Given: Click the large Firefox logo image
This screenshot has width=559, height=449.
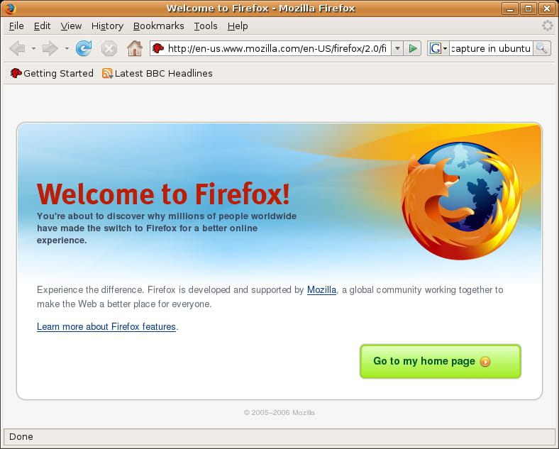Looking at the screenshot, I should [x=460, y=201].
